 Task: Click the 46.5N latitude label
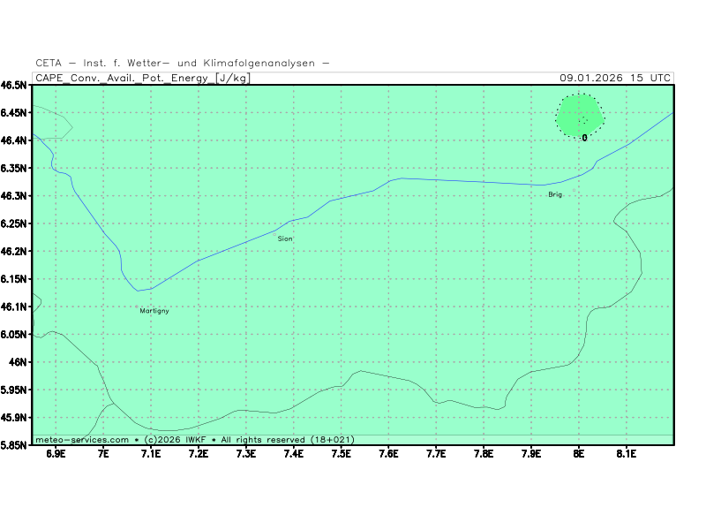(13, 86)
